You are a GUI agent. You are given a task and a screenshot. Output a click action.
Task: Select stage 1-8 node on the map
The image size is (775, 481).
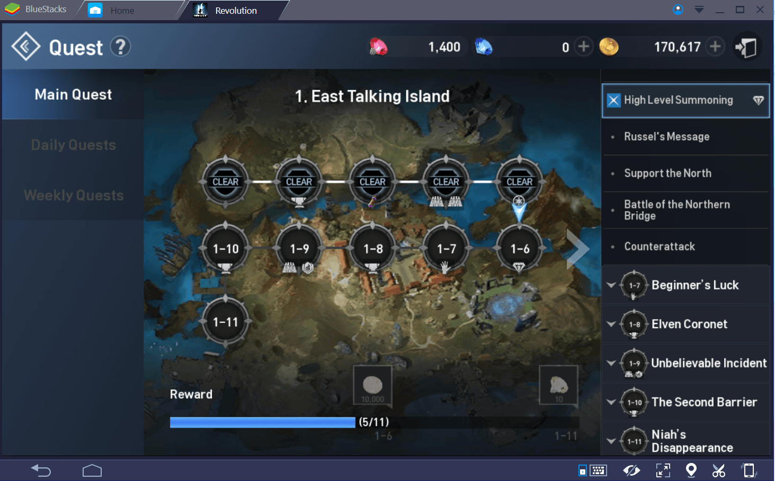tap(373, 249)
